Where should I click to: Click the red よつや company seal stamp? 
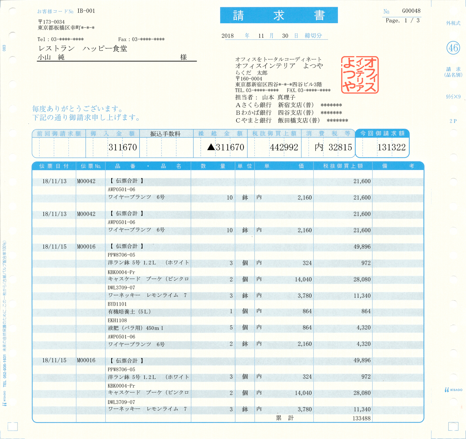pyautogui.click(x=360, y=75)
